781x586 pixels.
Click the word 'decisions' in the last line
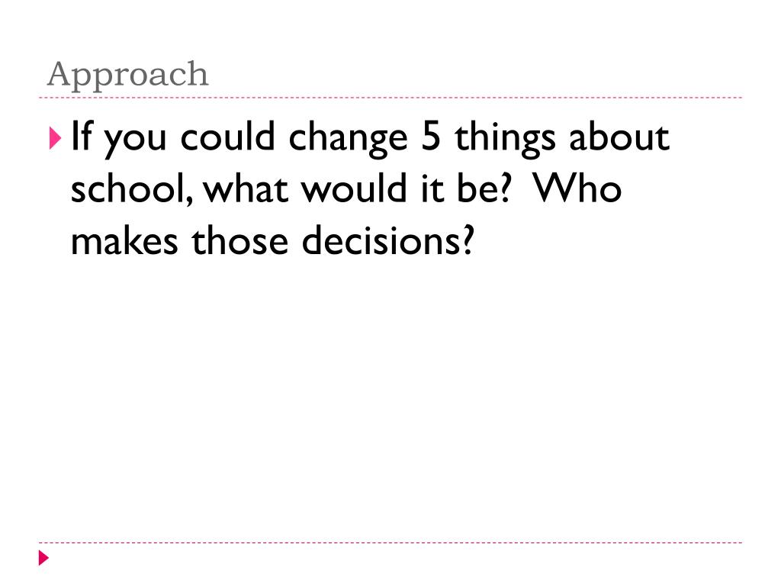click(381, 240)
